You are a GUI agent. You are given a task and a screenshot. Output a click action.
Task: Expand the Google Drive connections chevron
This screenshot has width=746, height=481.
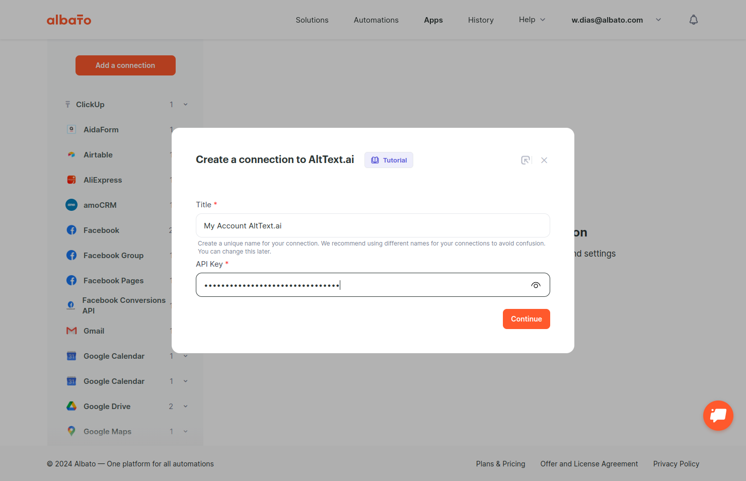185,407
